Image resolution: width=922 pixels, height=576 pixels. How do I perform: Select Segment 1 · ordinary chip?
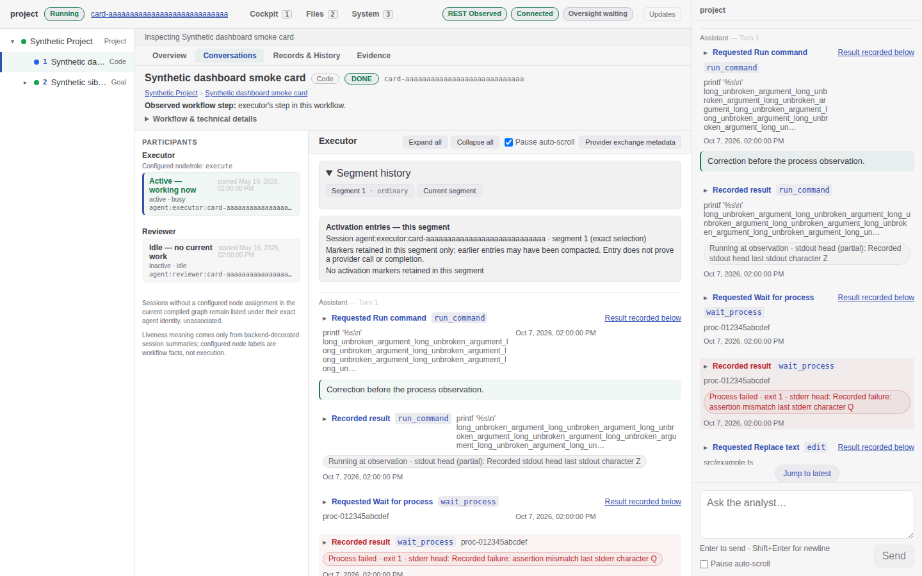tap(369, 191)
